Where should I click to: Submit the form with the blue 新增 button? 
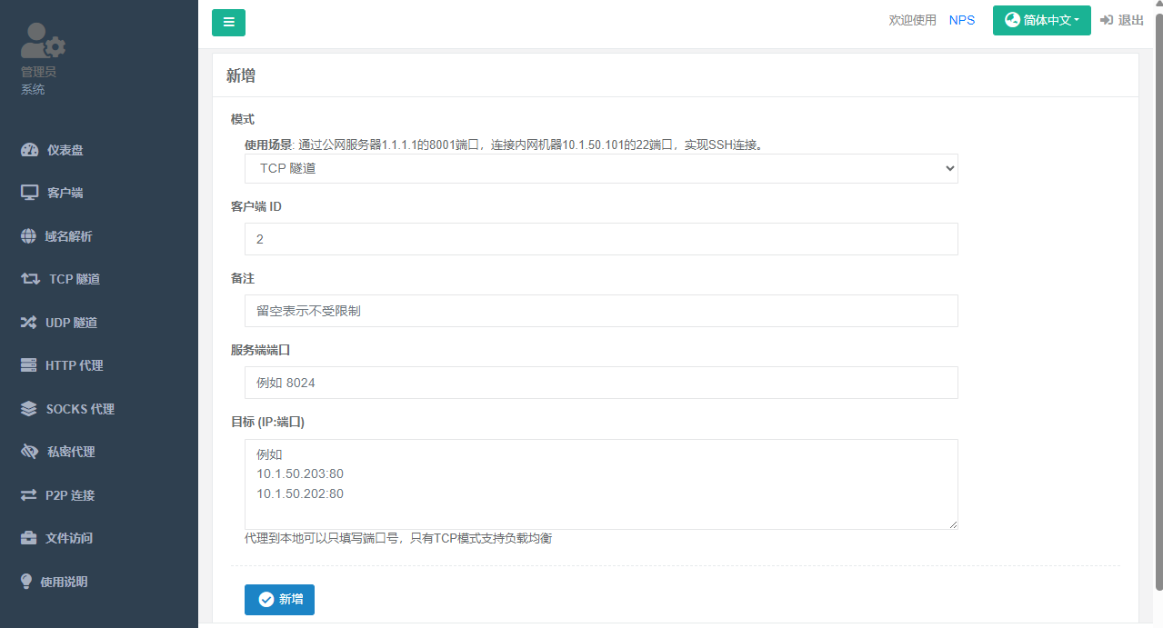click(x=279, y=600)
